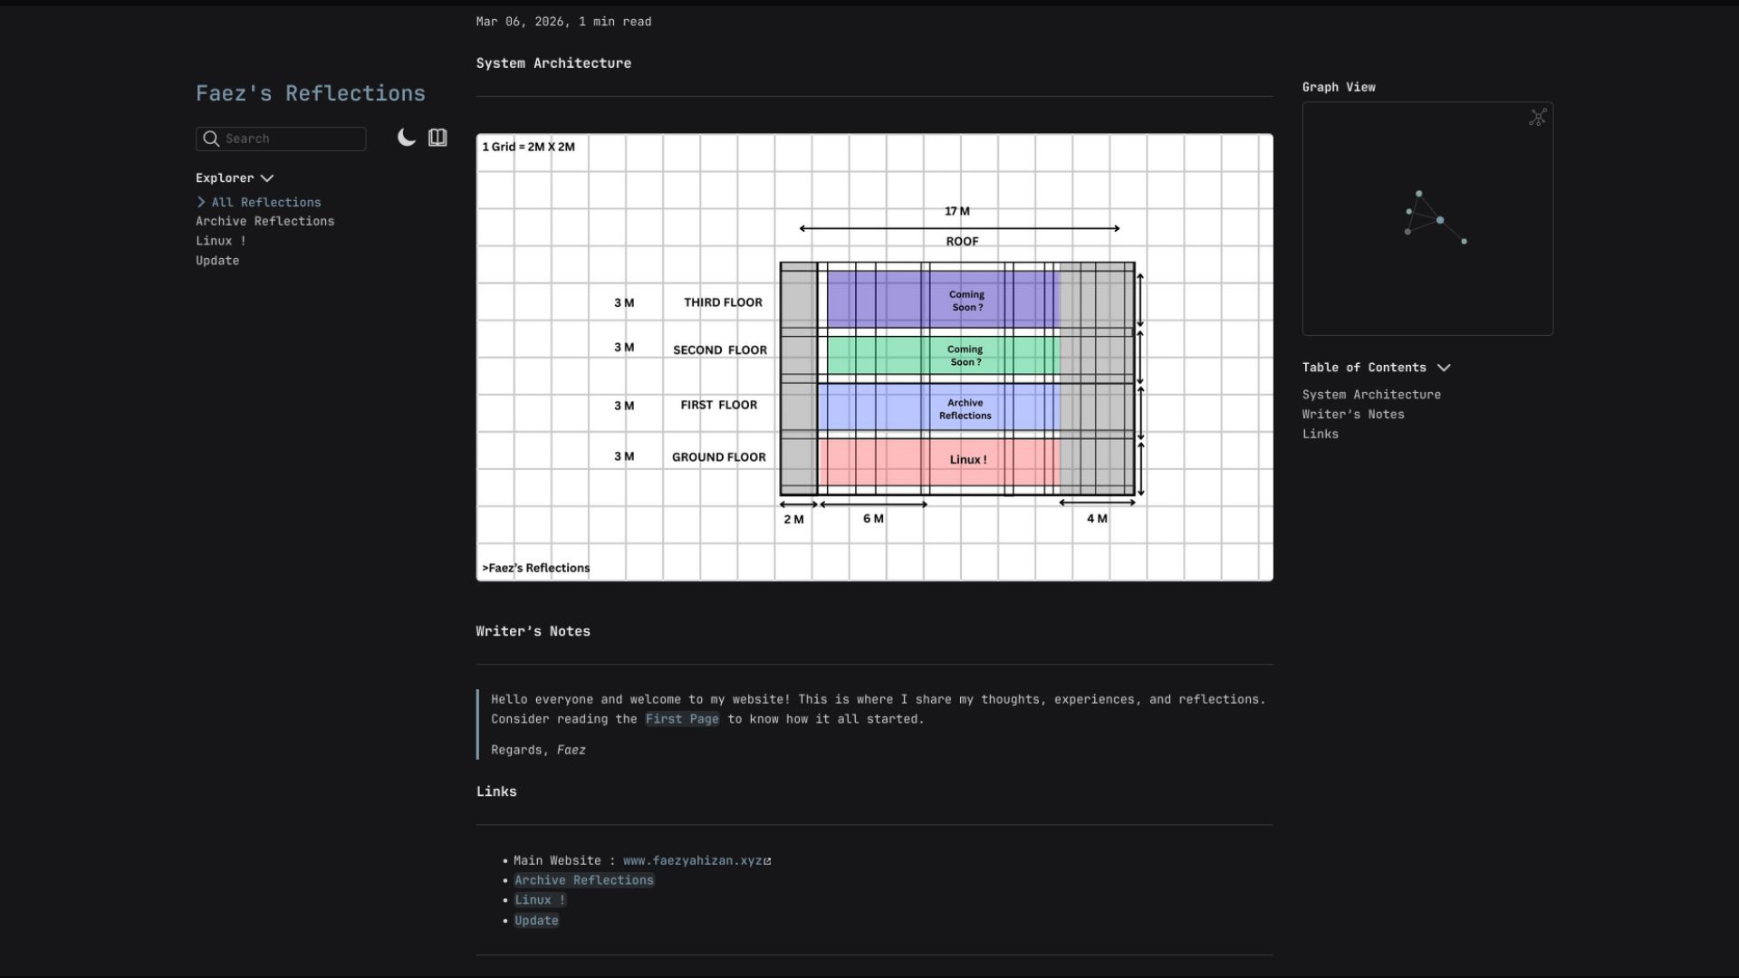Screen dimensions: 1739x978
Task: Jump to System Architecture in contents
Action: click(1371, 395)
